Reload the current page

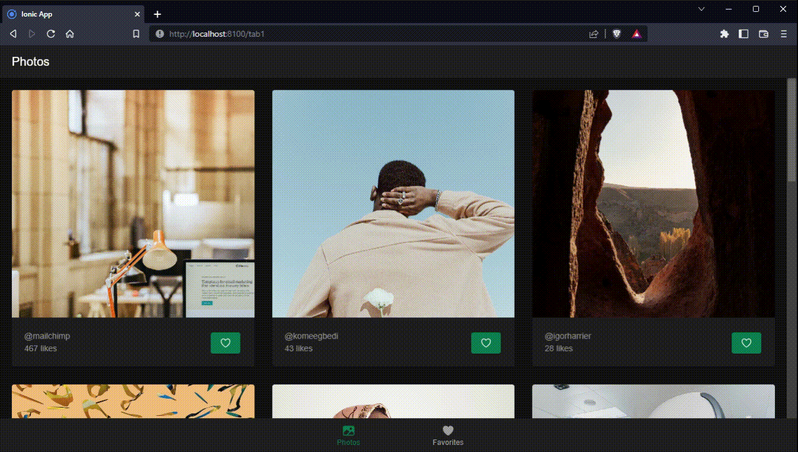(x=51, y=34)
